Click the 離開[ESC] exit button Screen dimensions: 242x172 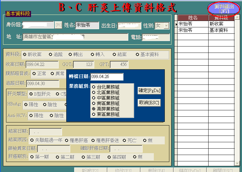tap(221, 170)
